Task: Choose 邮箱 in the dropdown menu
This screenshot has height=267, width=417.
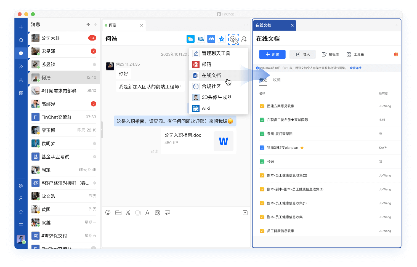Action: (206, 64)
